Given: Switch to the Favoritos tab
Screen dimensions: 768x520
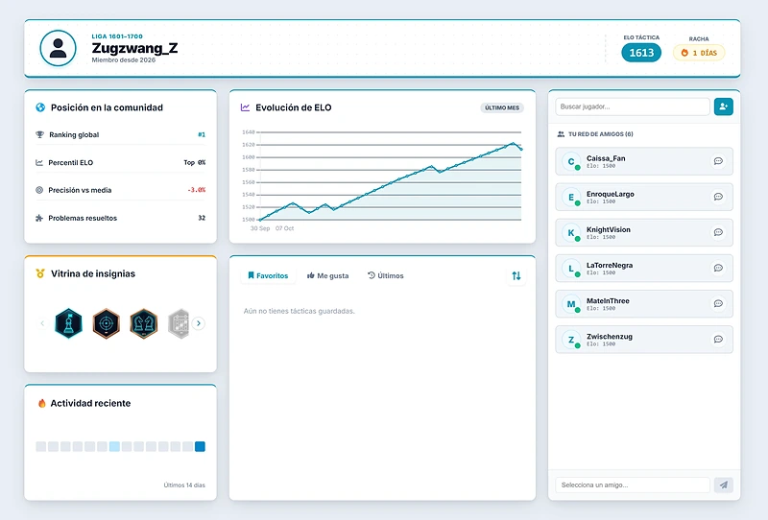Looking at the screenshot, I should tap(268, 275).
